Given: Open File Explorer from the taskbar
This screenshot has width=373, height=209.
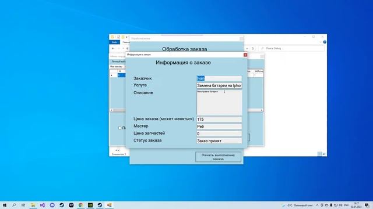Looking at the screenshot, I should [x=33, y=205].
